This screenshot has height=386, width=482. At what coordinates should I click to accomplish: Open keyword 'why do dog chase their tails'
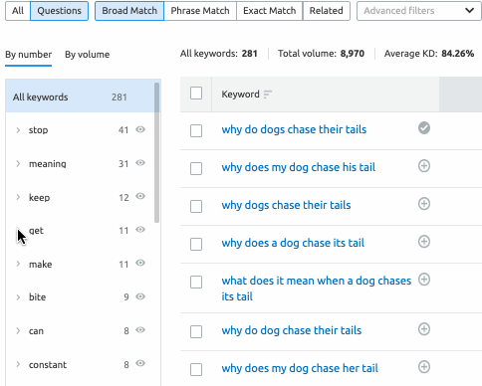click(x=292, y=330)
